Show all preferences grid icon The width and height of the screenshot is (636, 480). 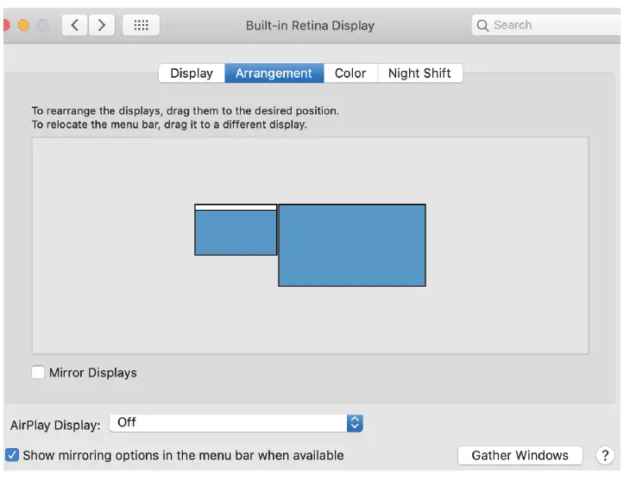click(x=142, y=25)
